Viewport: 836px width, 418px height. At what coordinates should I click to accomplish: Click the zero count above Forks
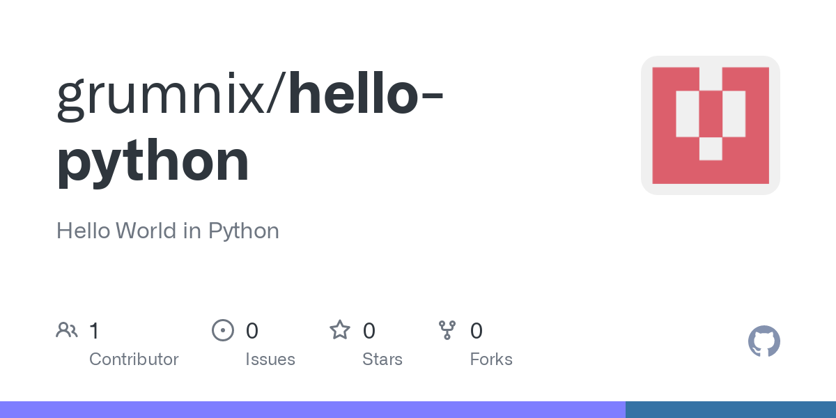click(477, 330)
